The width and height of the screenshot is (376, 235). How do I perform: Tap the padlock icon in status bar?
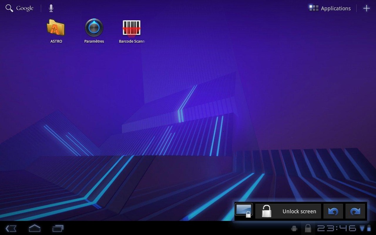click(x=308, y=228)
